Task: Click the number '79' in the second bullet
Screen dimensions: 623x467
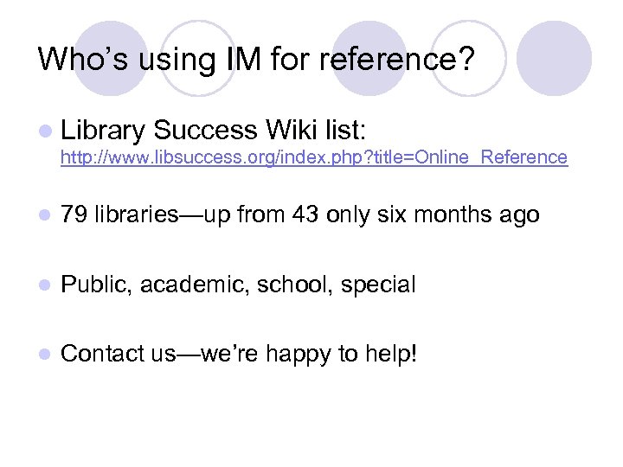Action: pyautogui.click(x=75, y=214)
